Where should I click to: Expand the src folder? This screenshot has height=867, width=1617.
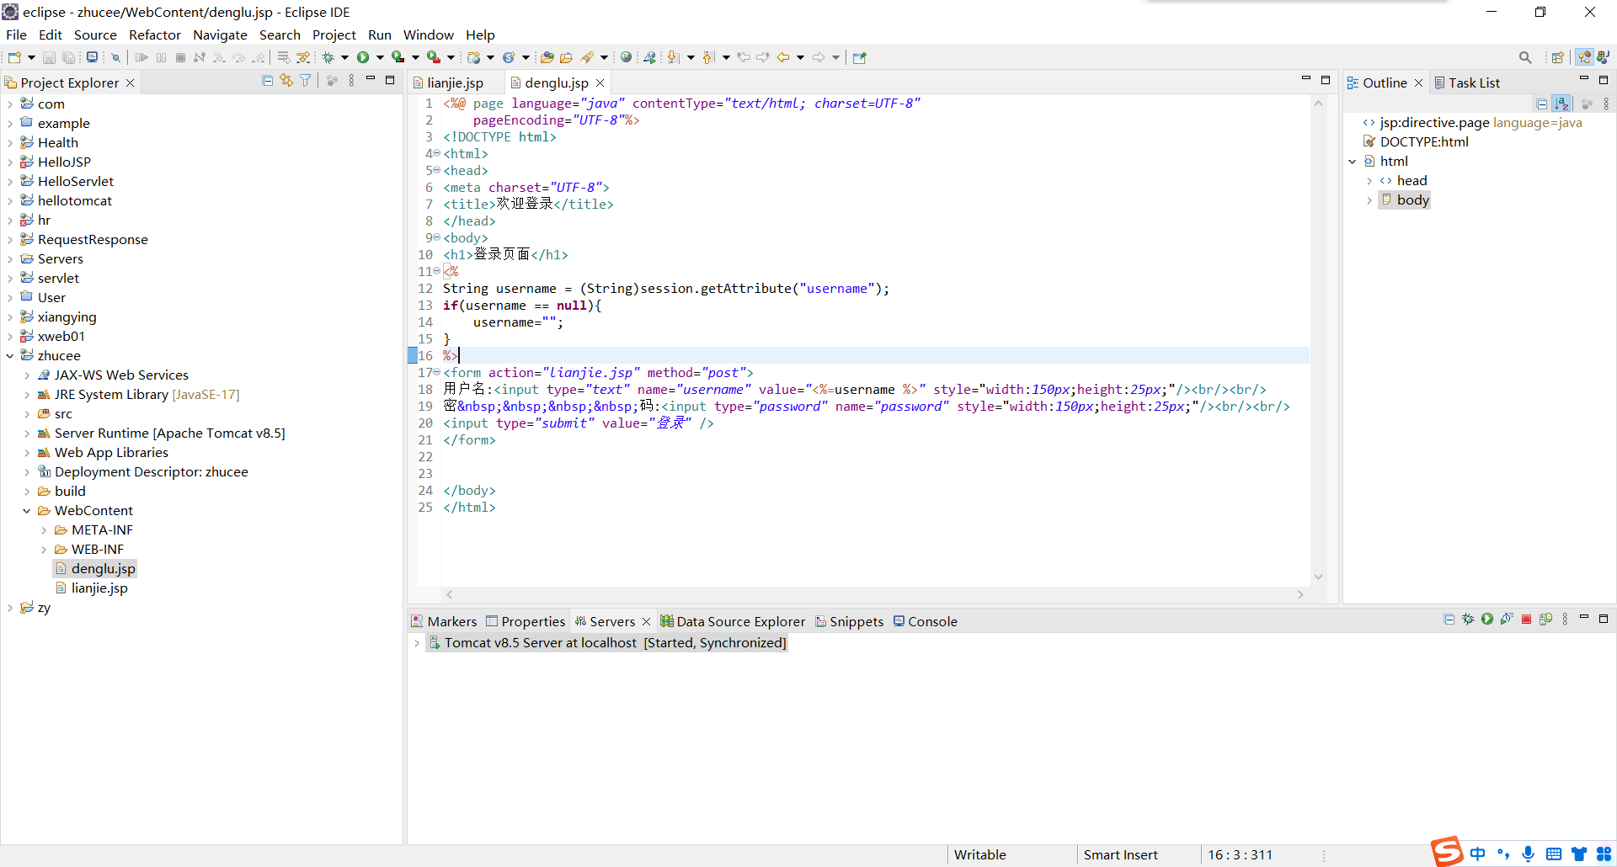point(27,414)
